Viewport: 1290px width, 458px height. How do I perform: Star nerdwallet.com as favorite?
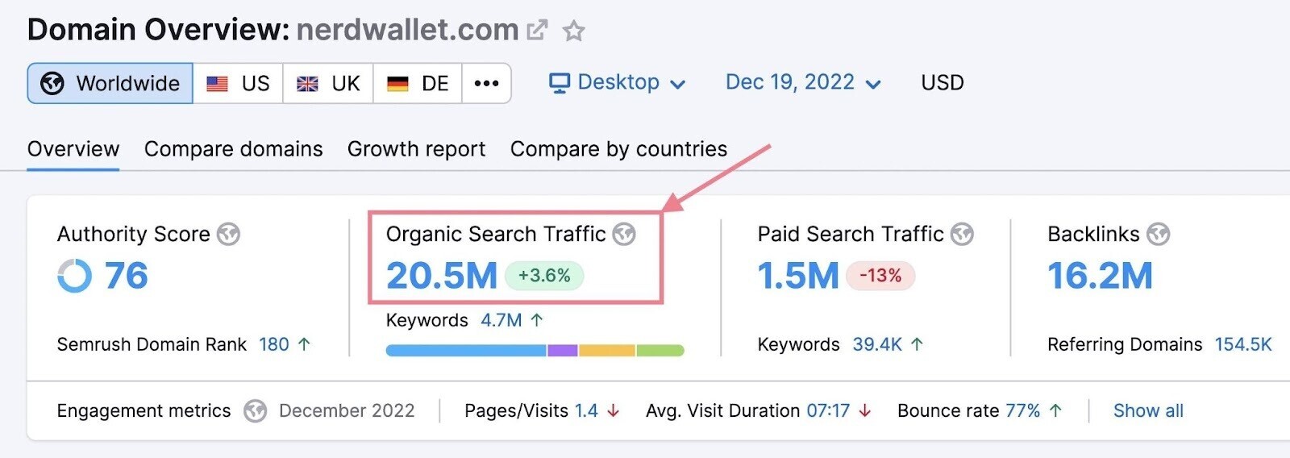pyautogui.click(x=573, y=31)
